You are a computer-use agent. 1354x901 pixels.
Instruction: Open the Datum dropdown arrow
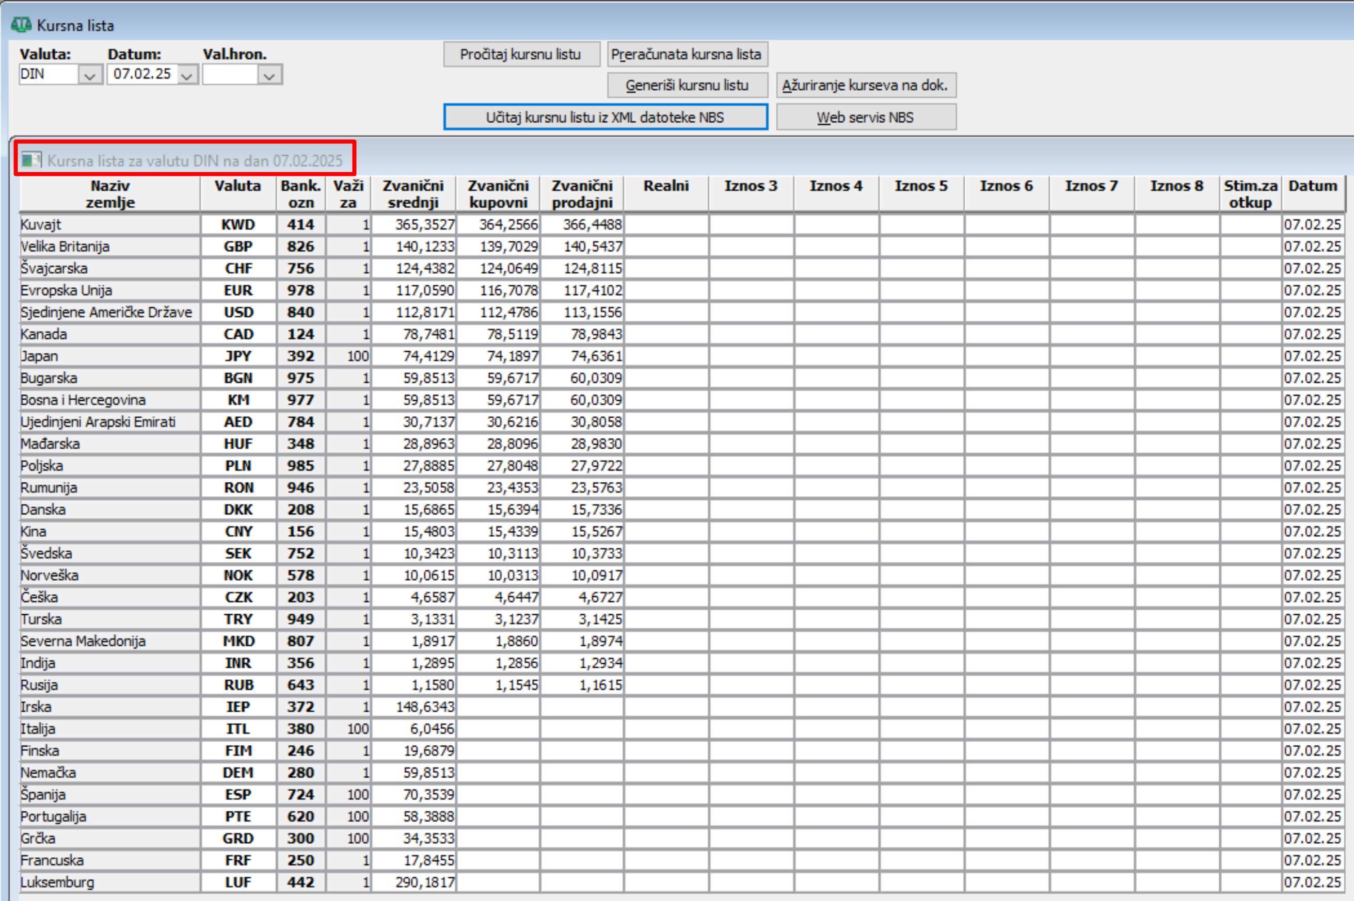186,75
